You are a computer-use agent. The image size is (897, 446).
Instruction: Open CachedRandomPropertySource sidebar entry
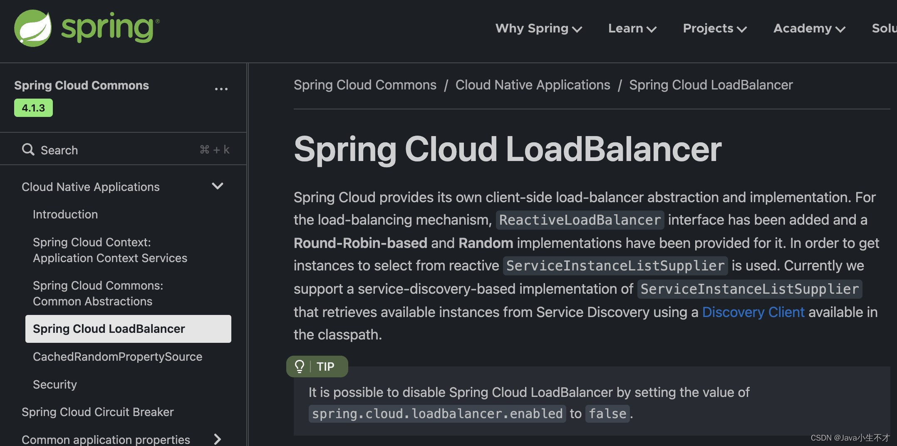(117, 357)
